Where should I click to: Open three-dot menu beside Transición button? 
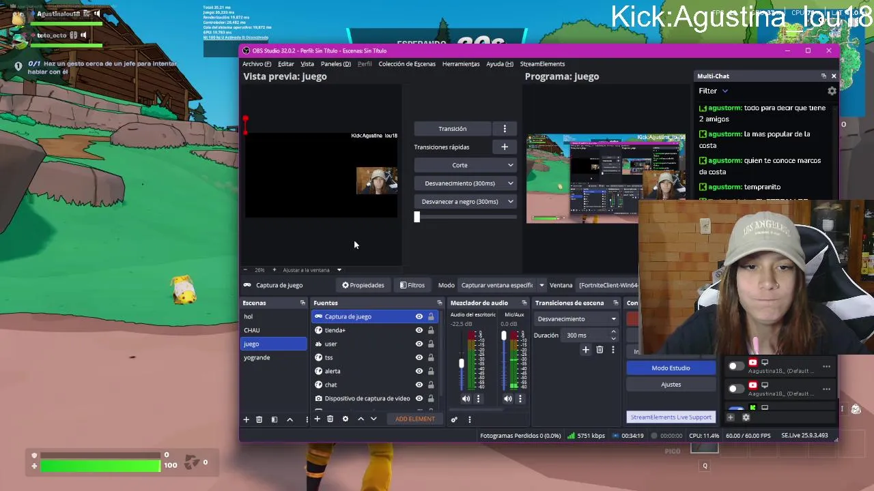(x=505, y=129)
